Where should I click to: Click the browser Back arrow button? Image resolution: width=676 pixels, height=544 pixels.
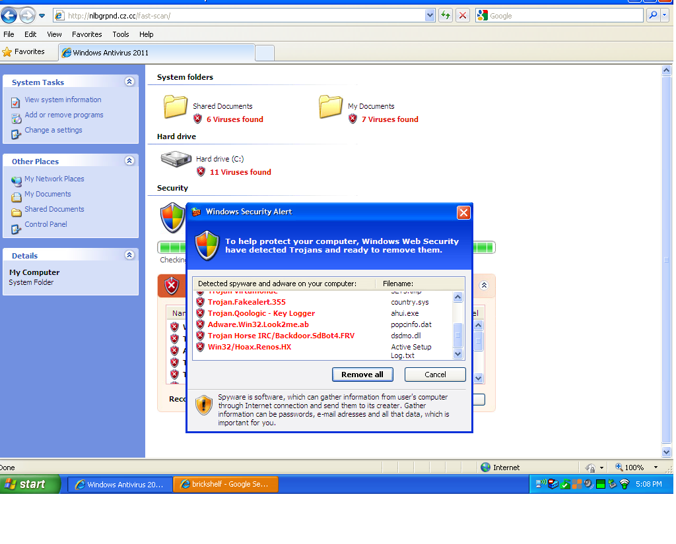(x=9, y=16)
